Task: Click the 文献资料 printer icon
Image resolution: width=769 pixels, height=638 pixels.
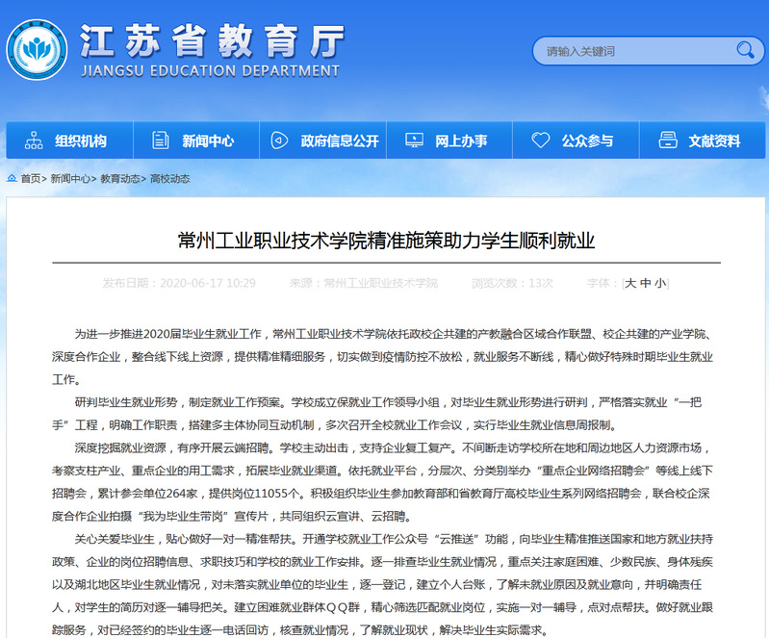Action: click(668, 140)
